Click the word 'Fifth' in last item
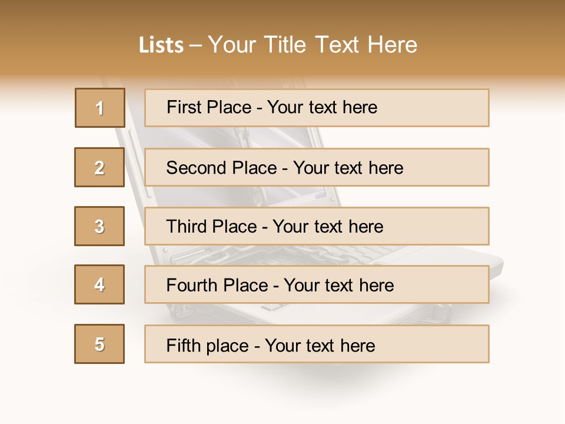Screen dimensions: 565x424 [x=184, y=345]
